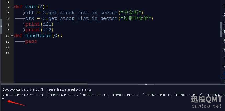
Task: Toggle the right side panel handle arrow
Action: tap(221, 29)
